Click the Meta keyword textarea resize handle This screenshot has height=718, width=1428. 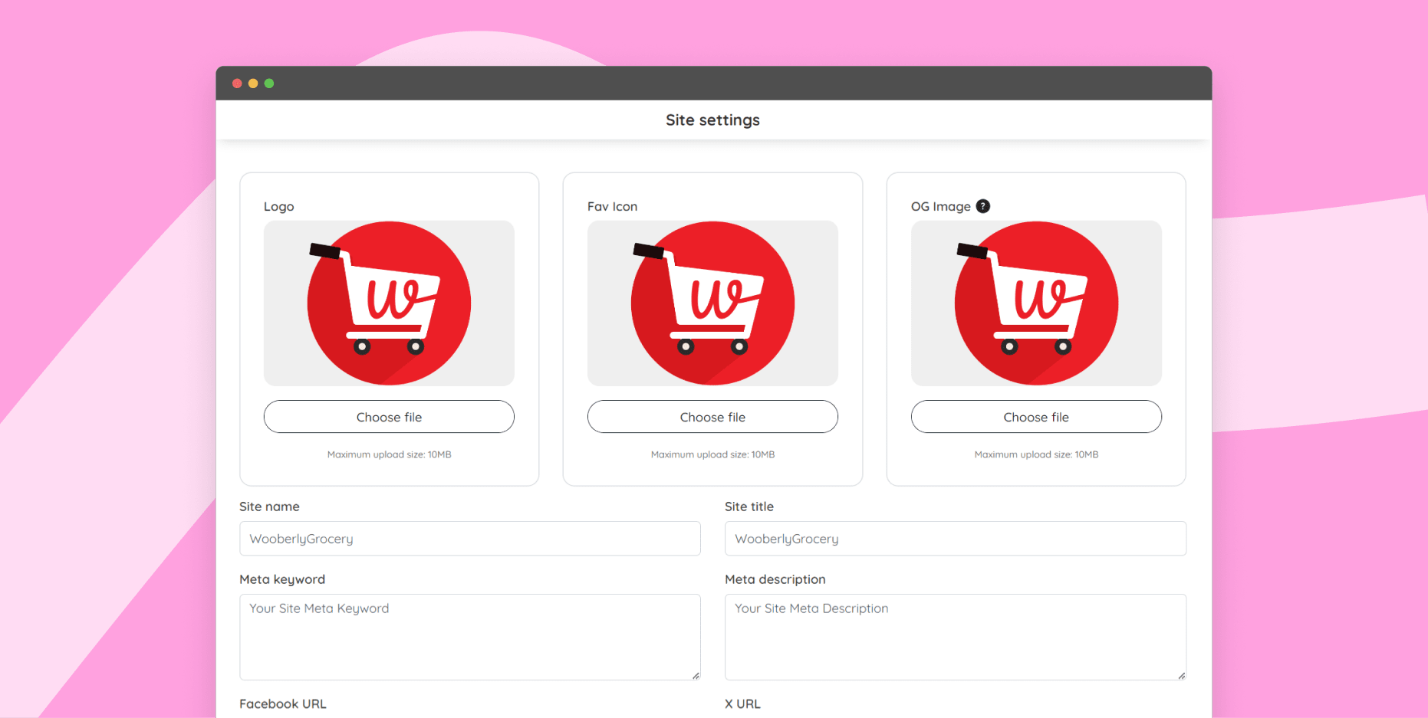pyautogui.click(x=696, y=675)
